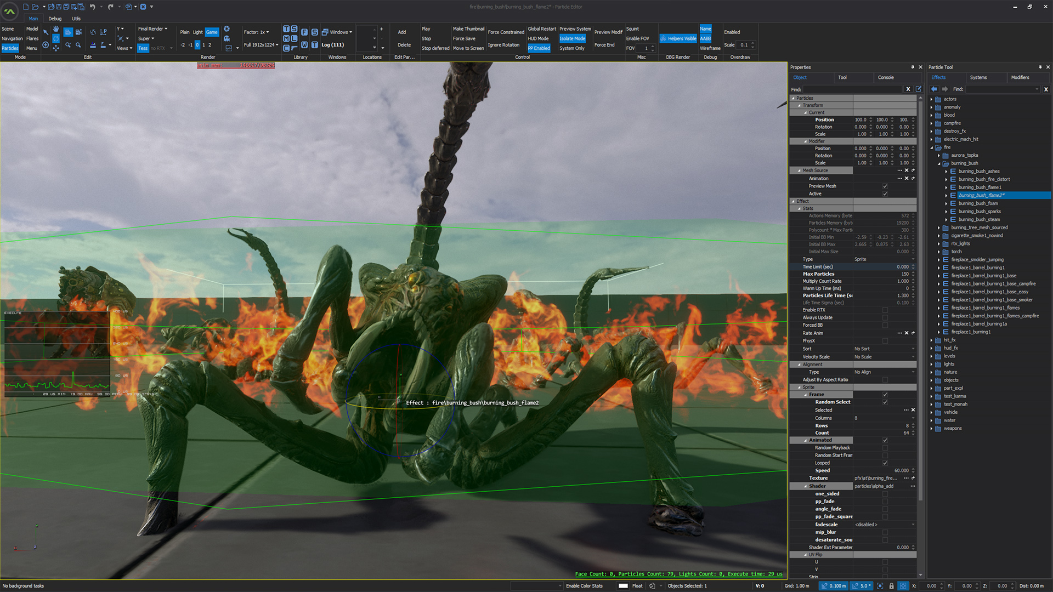Click the lock icon in status bar

pos(891,586)
